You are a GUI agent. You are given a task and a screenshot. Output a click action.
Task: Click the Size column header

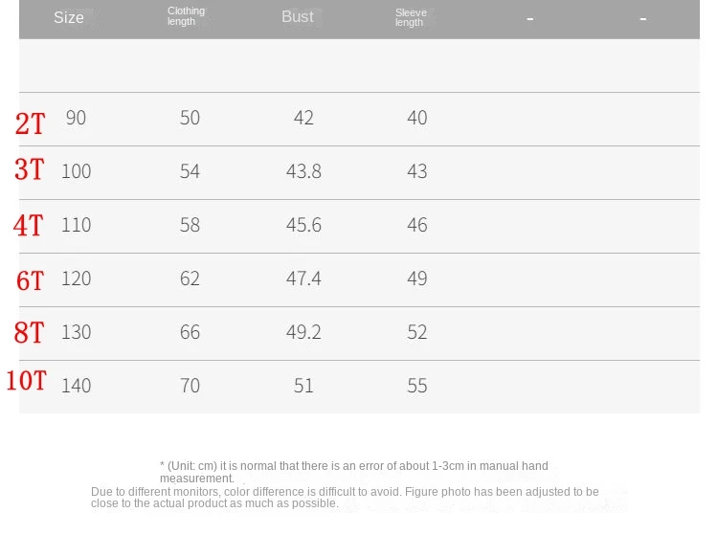(69, 17)
